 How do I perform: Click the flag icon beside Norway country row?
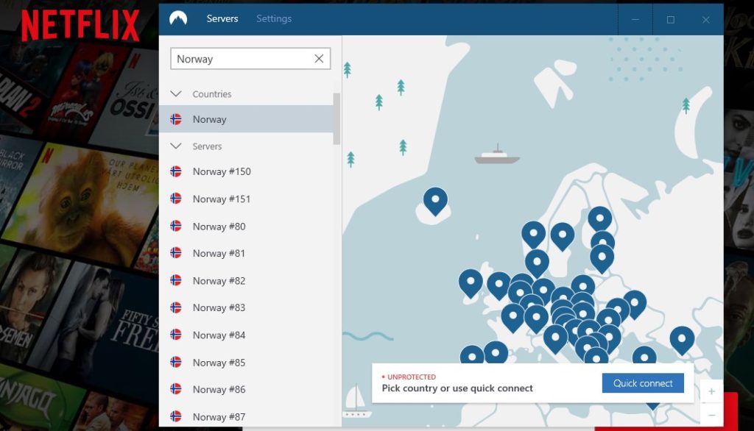point(176,119)
